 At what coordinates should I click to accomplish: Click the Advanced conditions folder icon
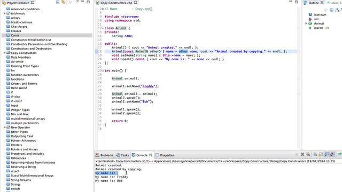(9, 9)
